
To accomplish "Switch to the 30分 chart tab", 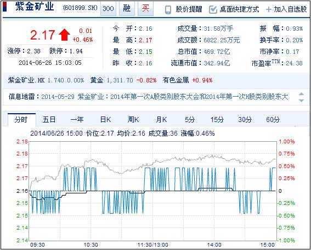I will click(x=245, y=120).
